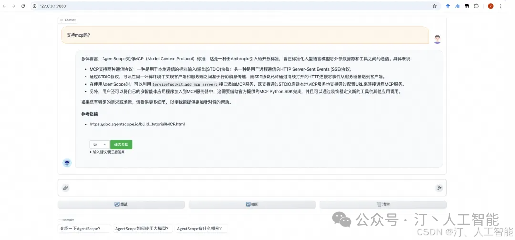Go forward with the browser forward arrow
Image resolution: width=515 pixels, height=240 pixels.
(x=13, y=6)
